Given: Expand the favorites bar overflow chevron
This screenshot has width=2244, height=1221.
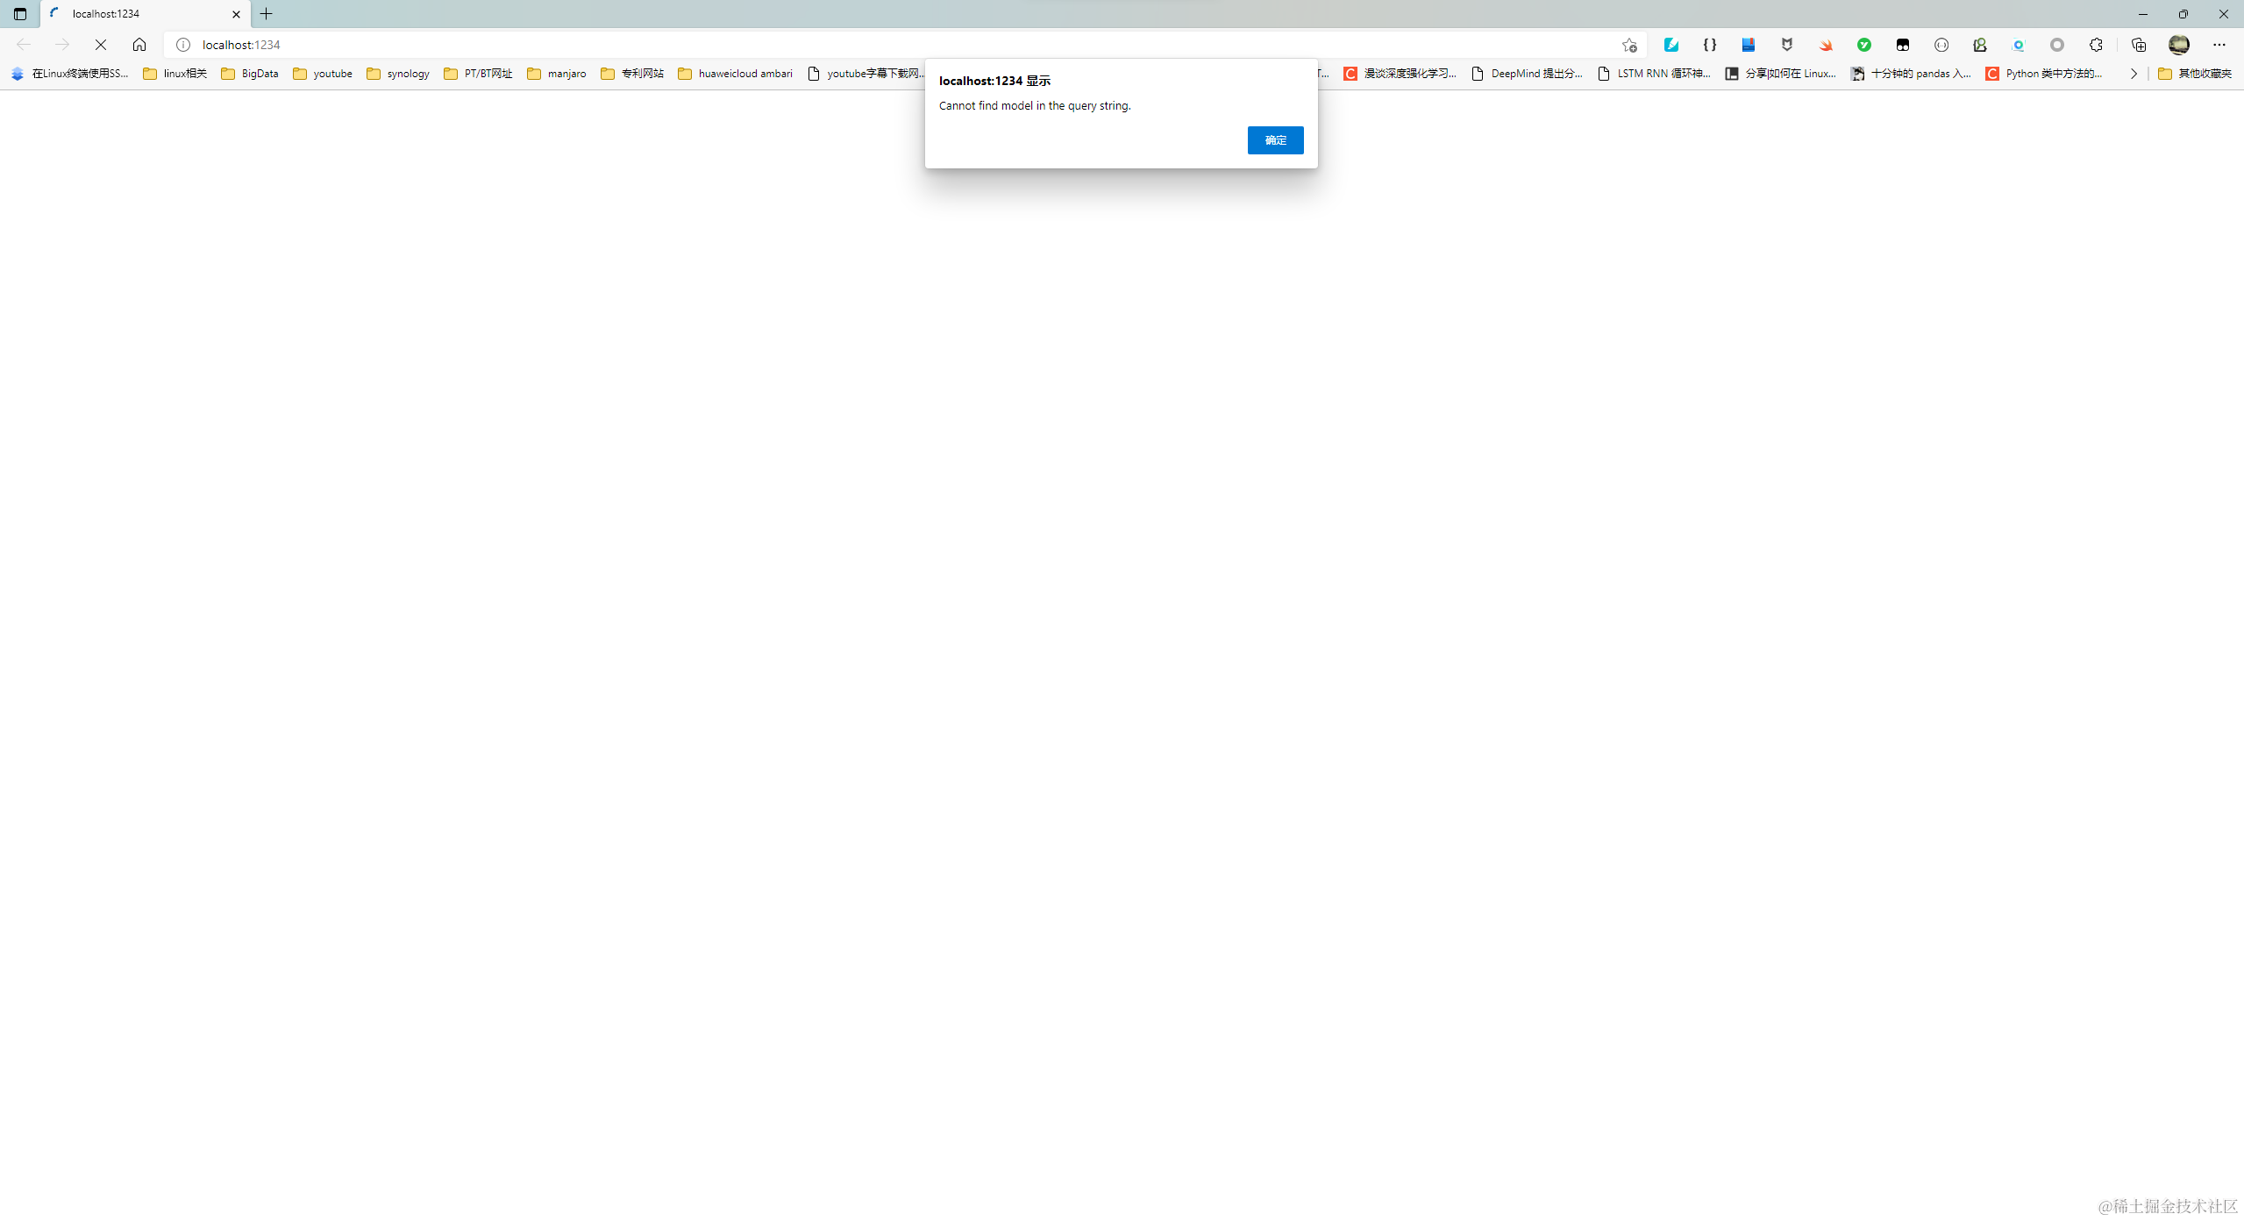Looking at the screenshot, I should [2134, 74].
